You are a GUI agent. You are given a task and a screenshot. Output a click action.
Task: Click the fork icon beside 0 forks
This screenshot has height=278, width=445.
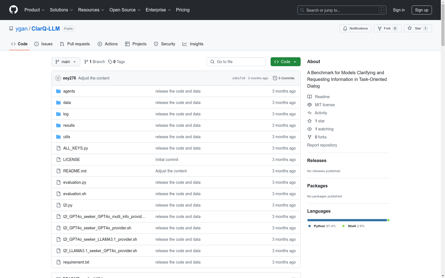point(310,137)
